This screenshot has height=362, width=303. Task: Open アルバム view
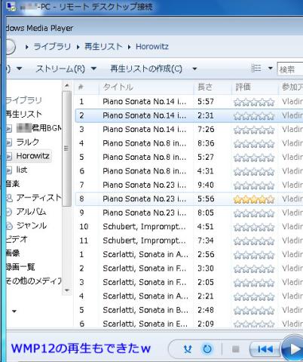(31, 212)
